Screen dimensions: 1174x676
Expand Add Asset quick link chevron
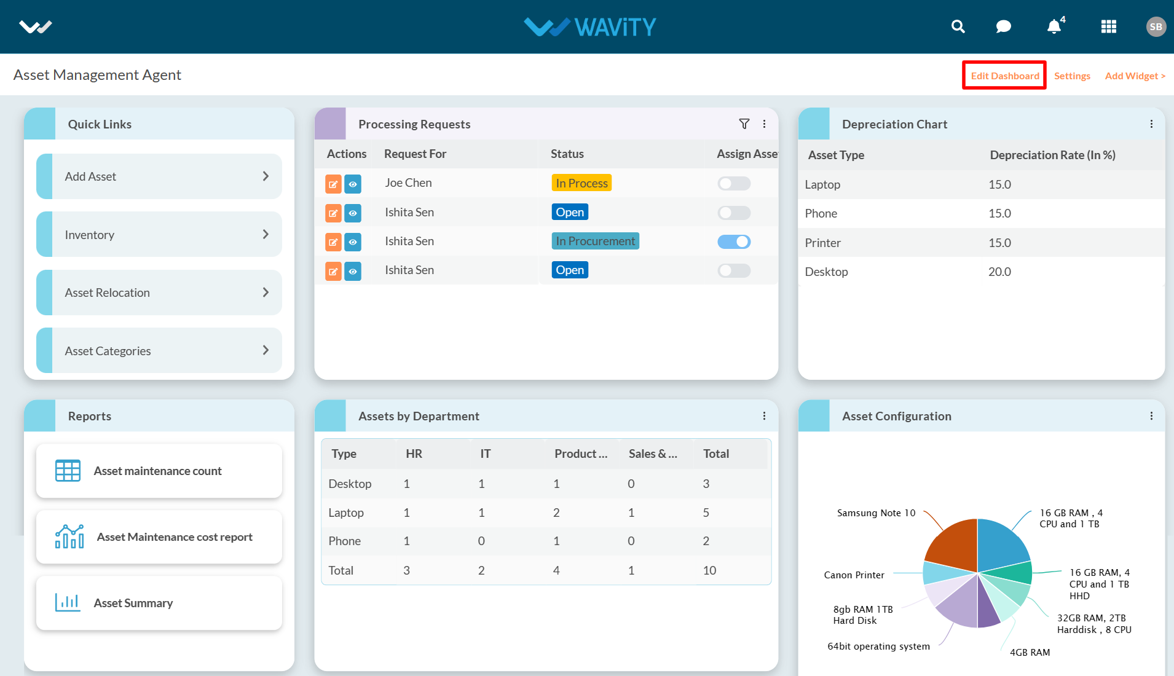coord(266,176)
